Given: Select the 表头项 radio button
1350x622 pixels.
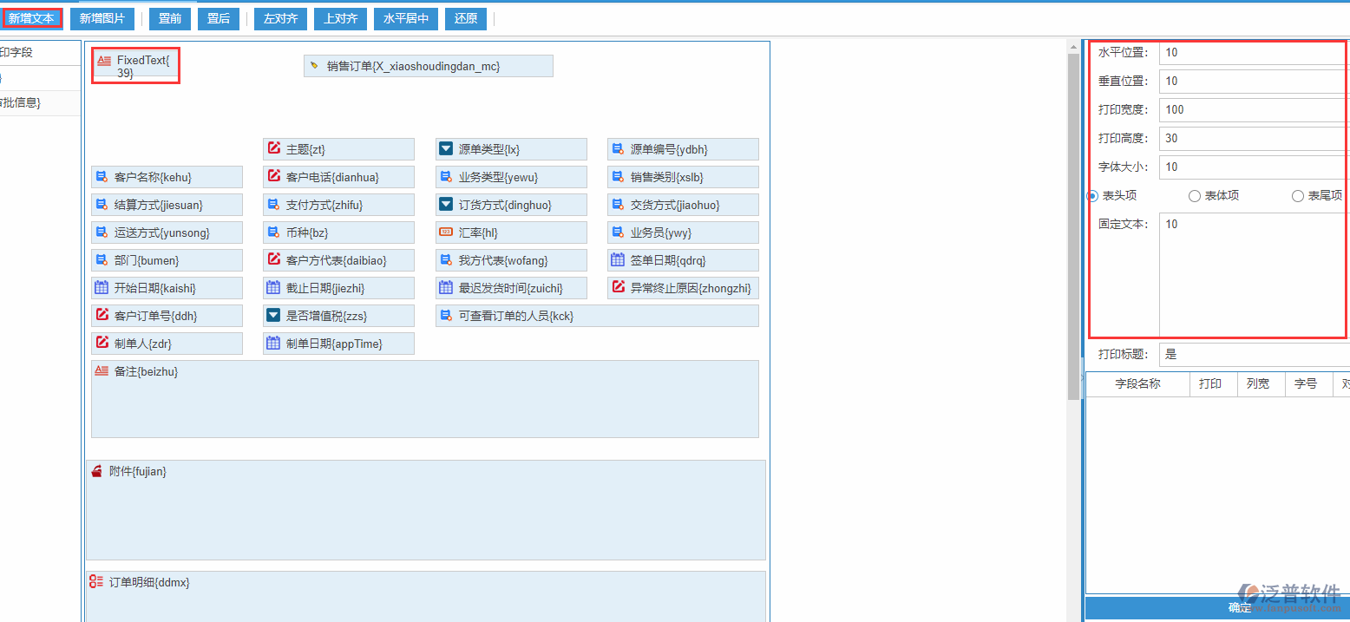Looking at the screenshot, I should coord(1092,196).
